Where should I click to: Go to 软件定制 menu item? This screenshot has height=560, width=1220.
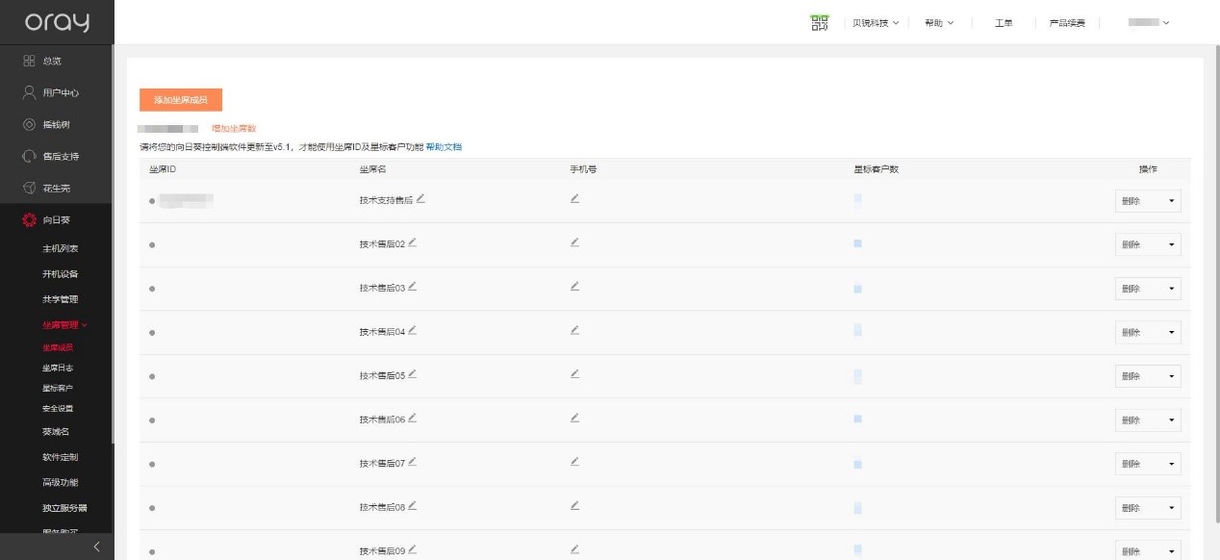[x=60, y=457]
